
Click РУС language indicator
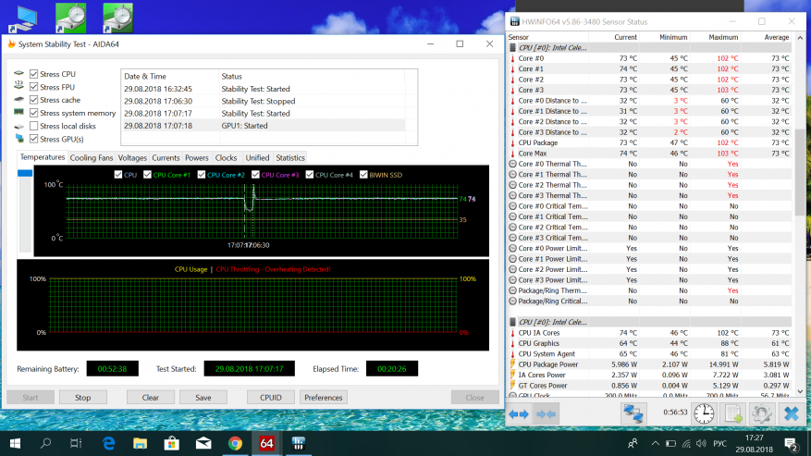(719, 444)
